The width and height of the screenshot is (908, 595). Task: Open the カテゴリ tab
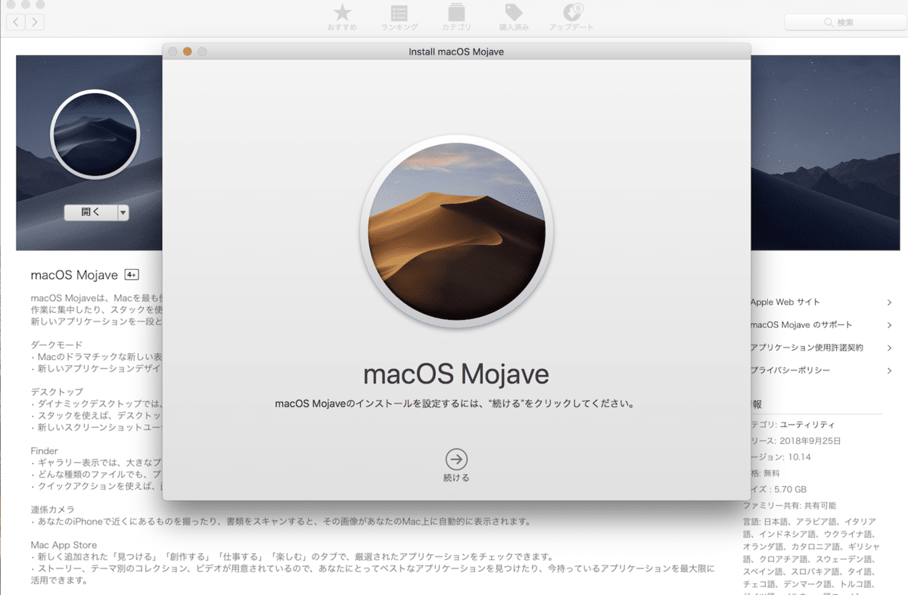(456, 17)
